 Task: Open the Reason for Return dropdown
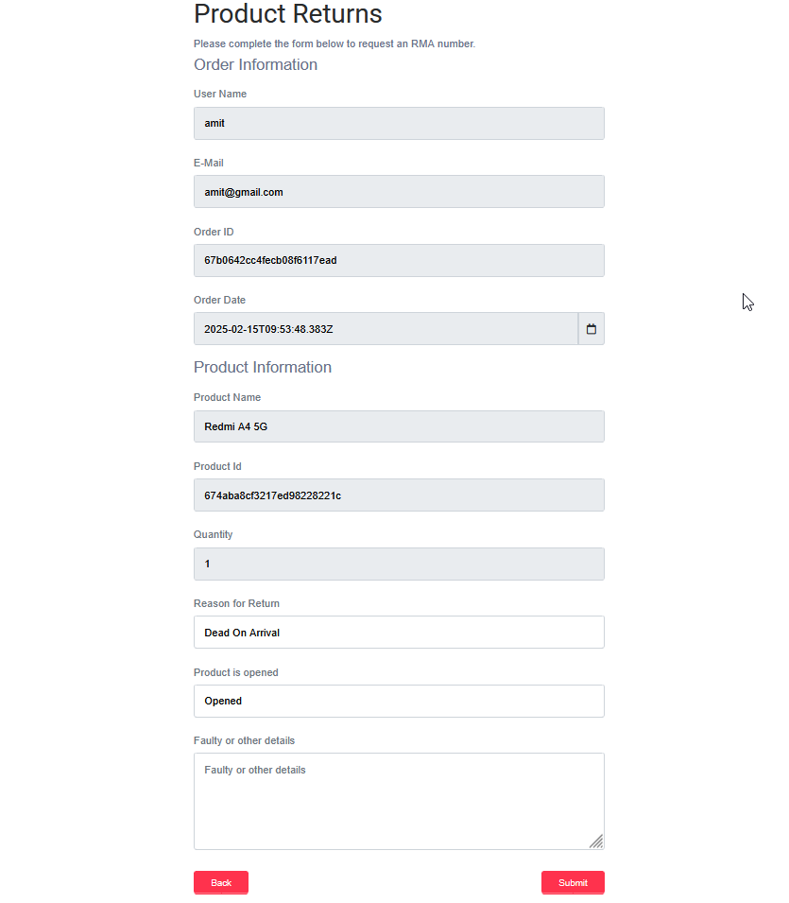click(x=399, y=633)
